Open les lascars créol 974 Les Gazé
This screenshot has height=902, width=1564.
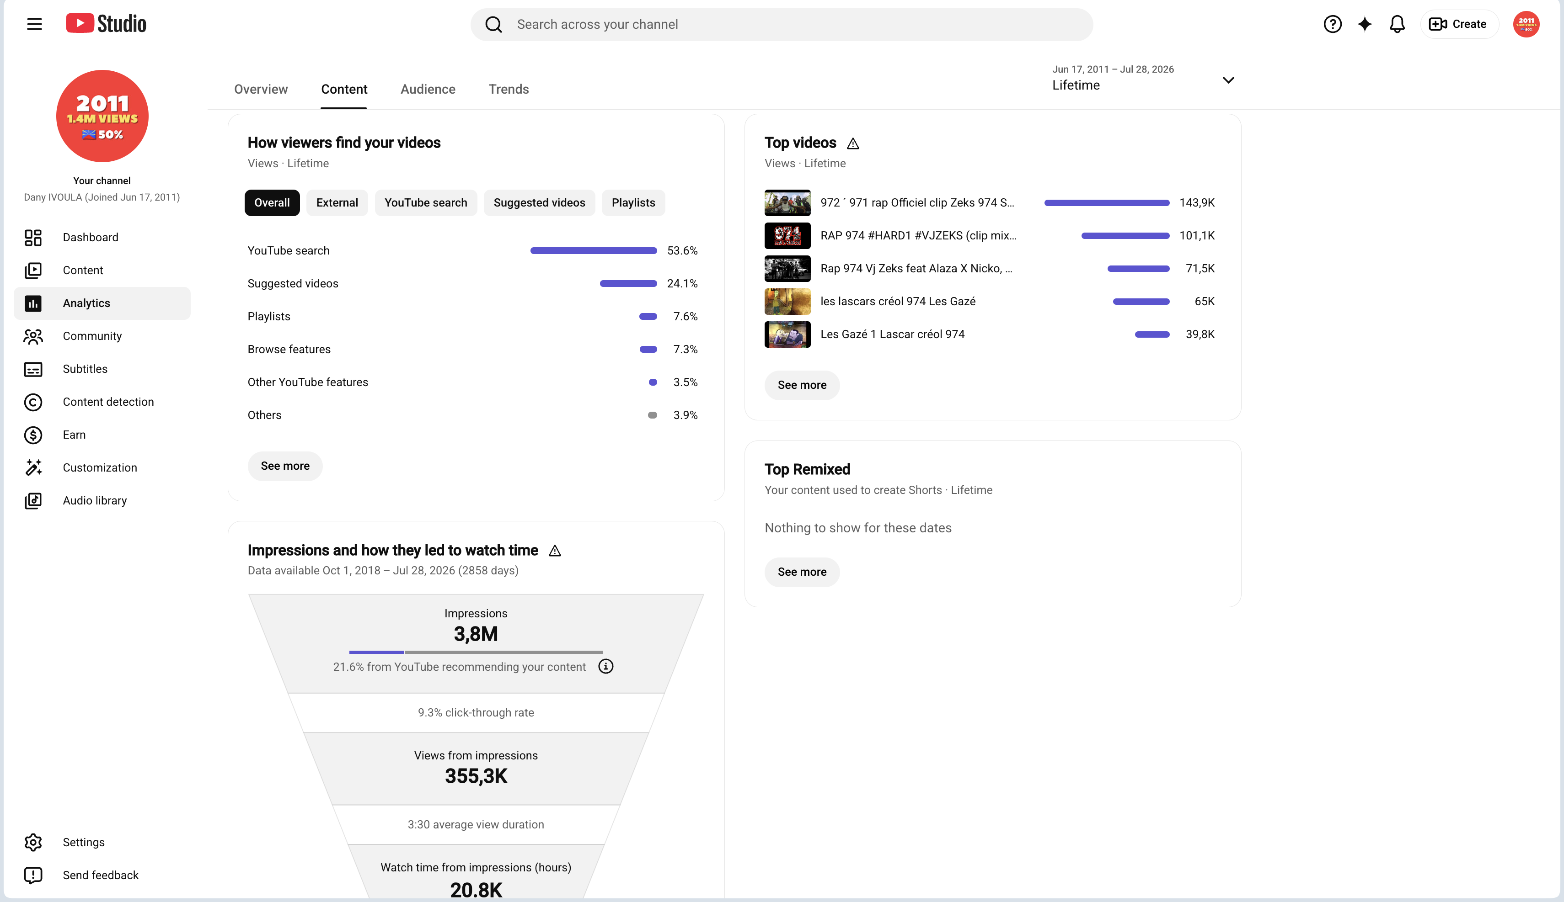pos(898,301)
